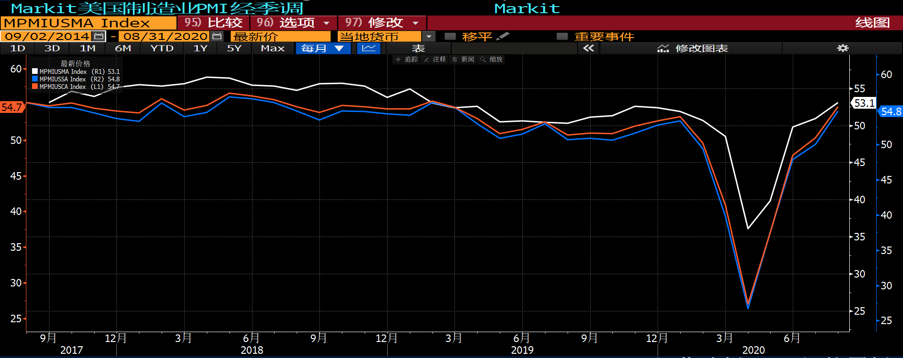Expand the 96) 选项 options dropdown

click(293, 23)
